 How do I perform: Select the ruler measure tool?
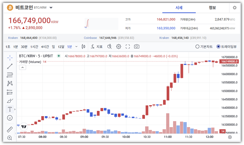[10, 130]
